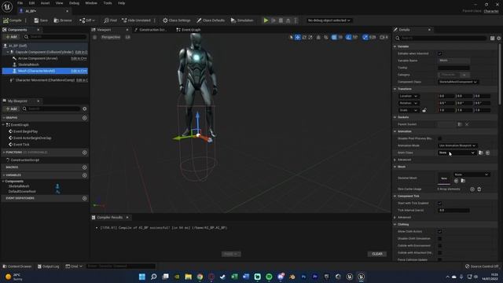
Task: Clear the Compiler Results
Action: click(x=377, y=254)
